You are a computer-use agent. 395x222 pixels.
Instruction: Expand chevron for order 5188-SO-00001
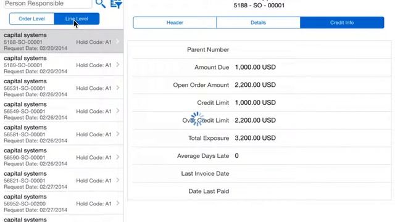118,42
